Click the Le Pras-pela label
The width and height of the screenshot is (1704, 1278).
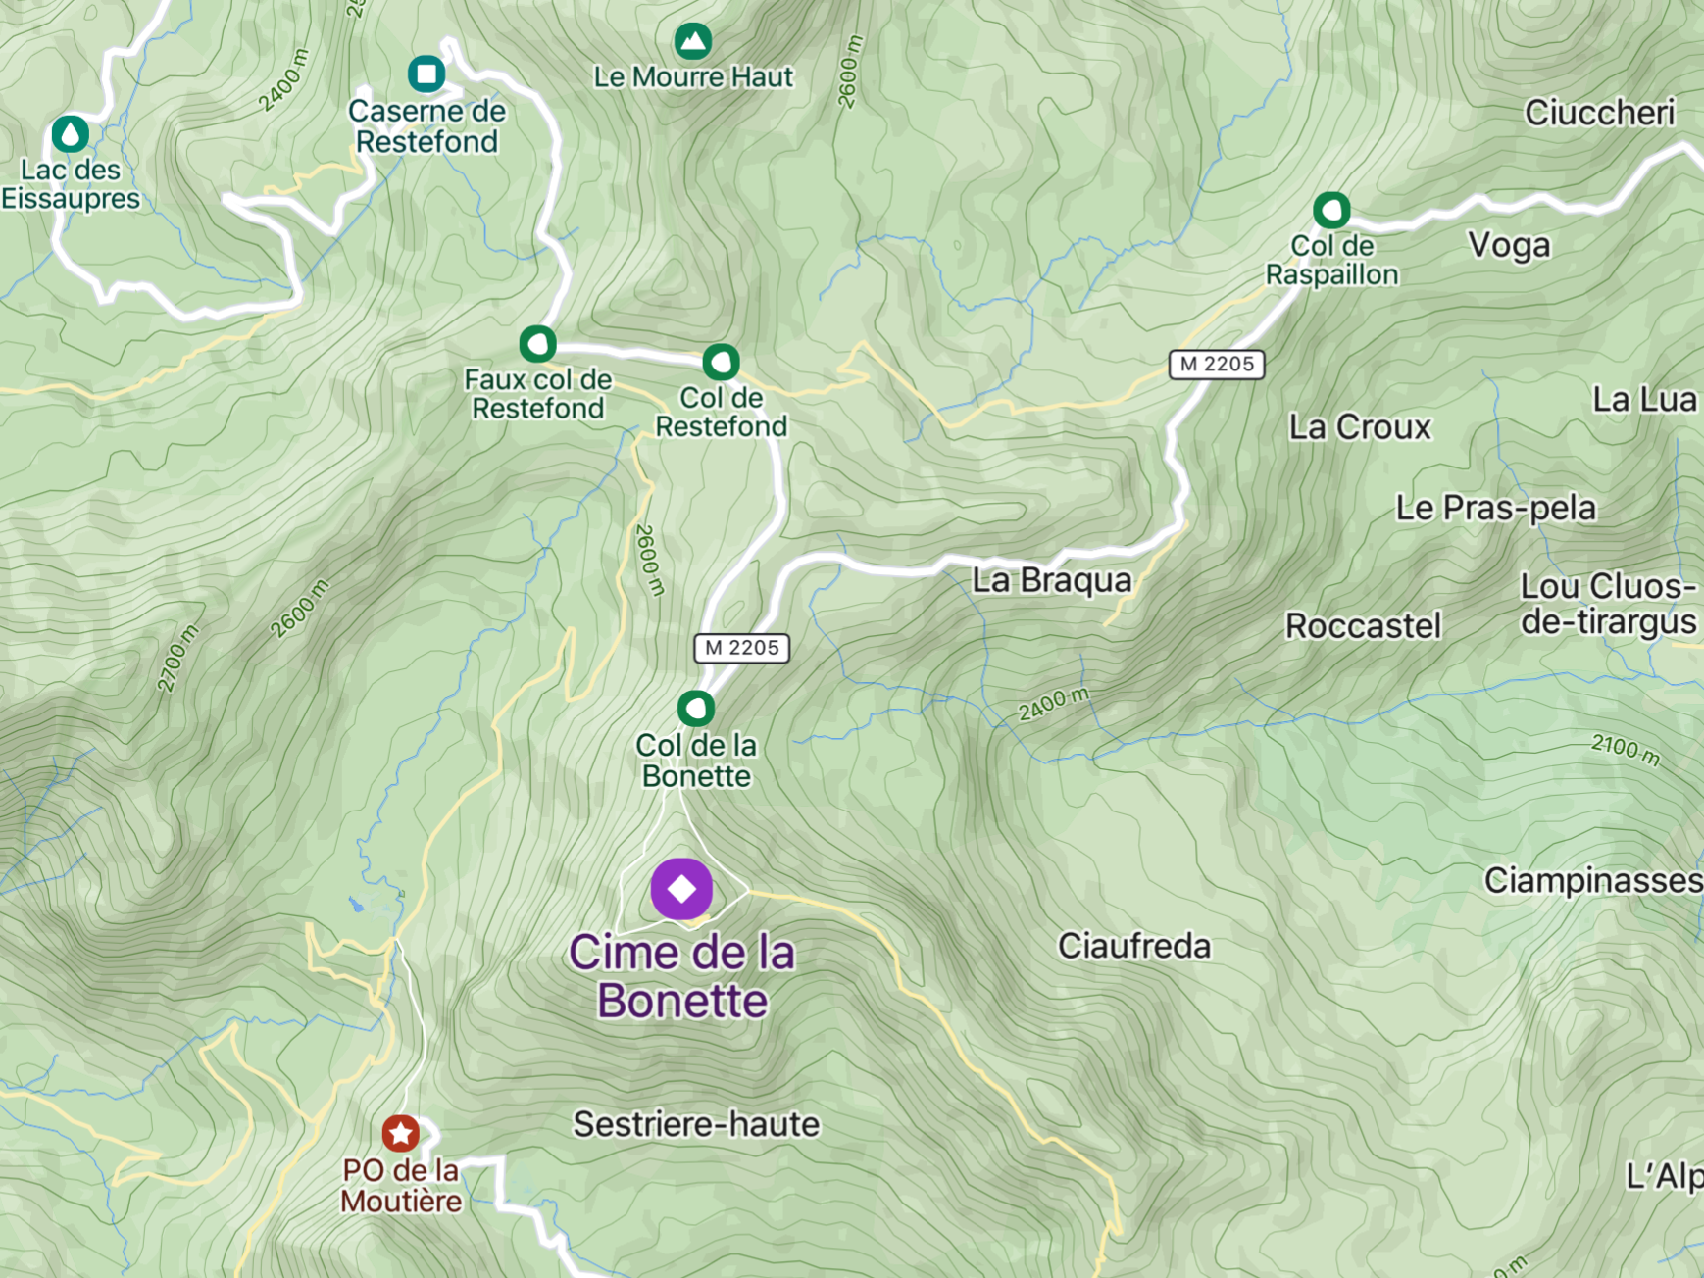1495,508
